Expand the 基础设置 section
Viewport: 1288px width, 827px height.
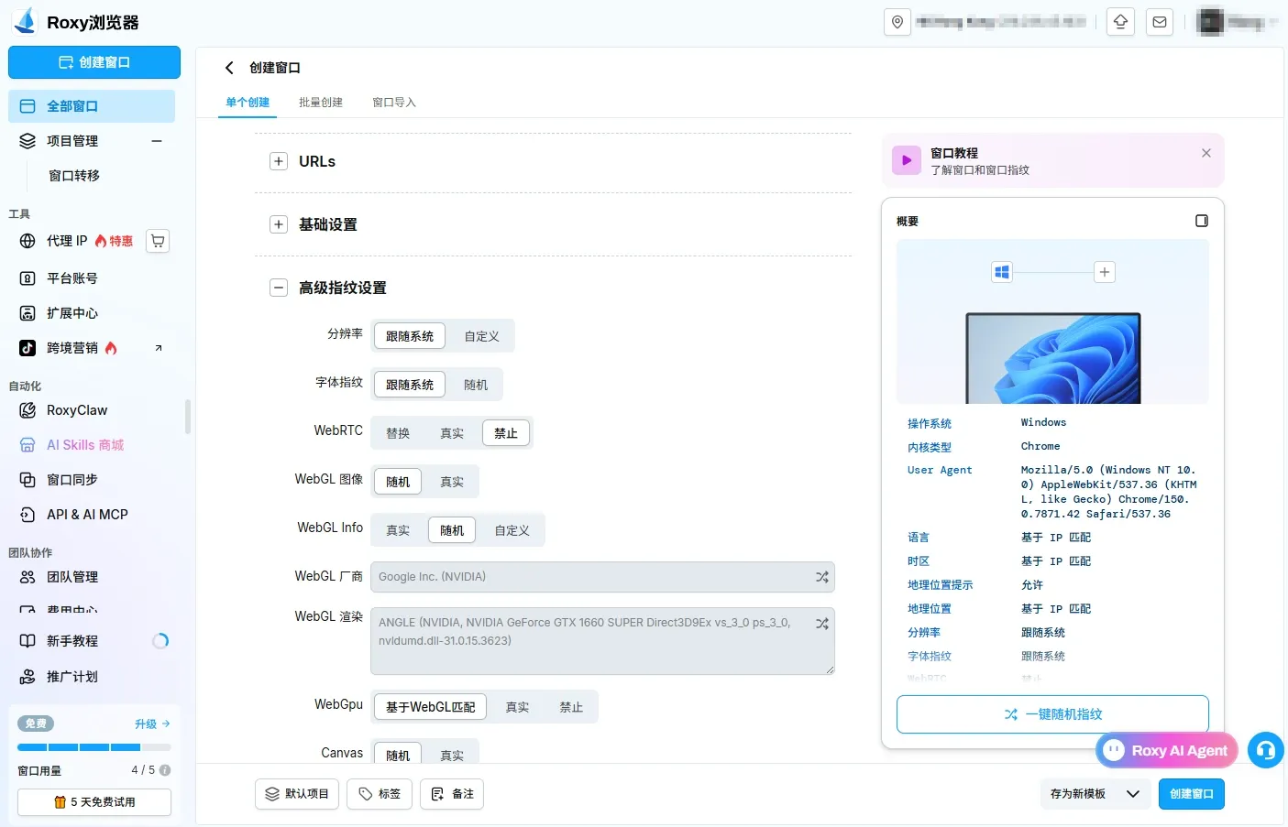pos(279,224)
